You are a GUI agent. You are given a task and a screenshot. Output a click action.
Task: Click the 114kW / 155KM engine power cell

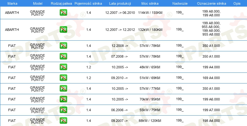pos(150,13)
